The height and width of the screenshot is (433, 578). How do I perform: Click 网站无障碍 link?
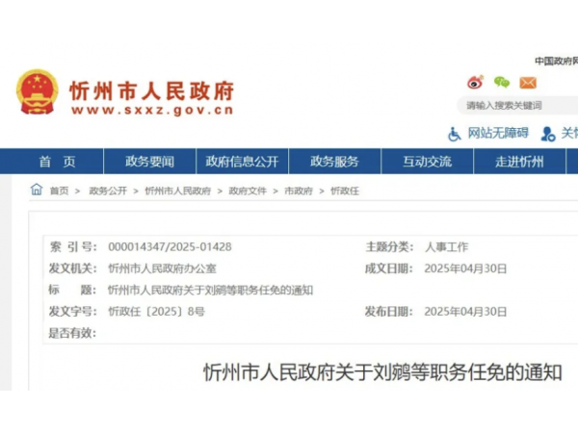(x=498, y=134)
